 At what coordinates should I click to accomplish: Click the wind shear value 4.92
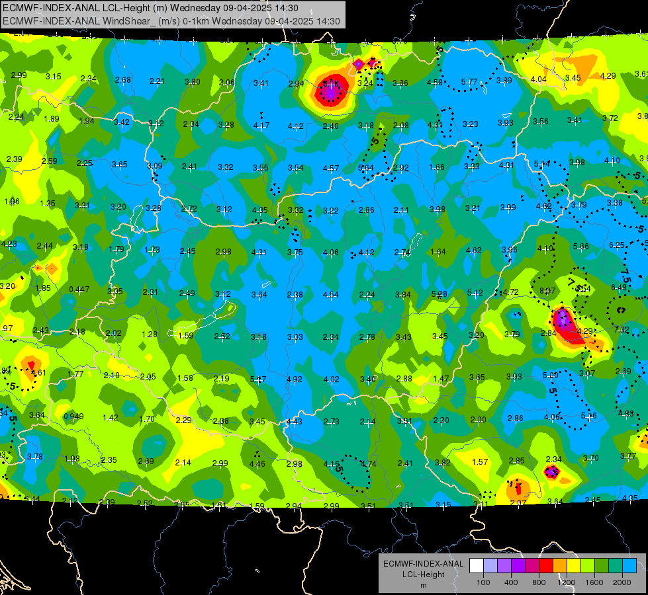pyautogui.click(x=295, y=379)
